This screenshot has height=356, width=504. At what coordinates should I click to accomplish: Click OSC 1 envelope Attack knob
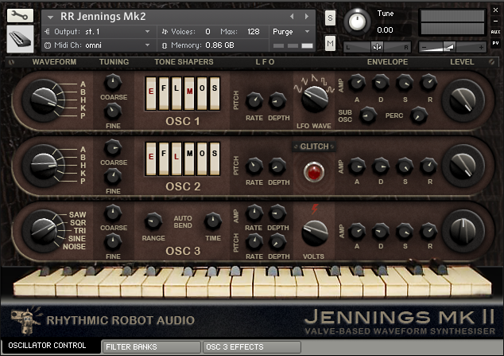[x=357, y=83]
